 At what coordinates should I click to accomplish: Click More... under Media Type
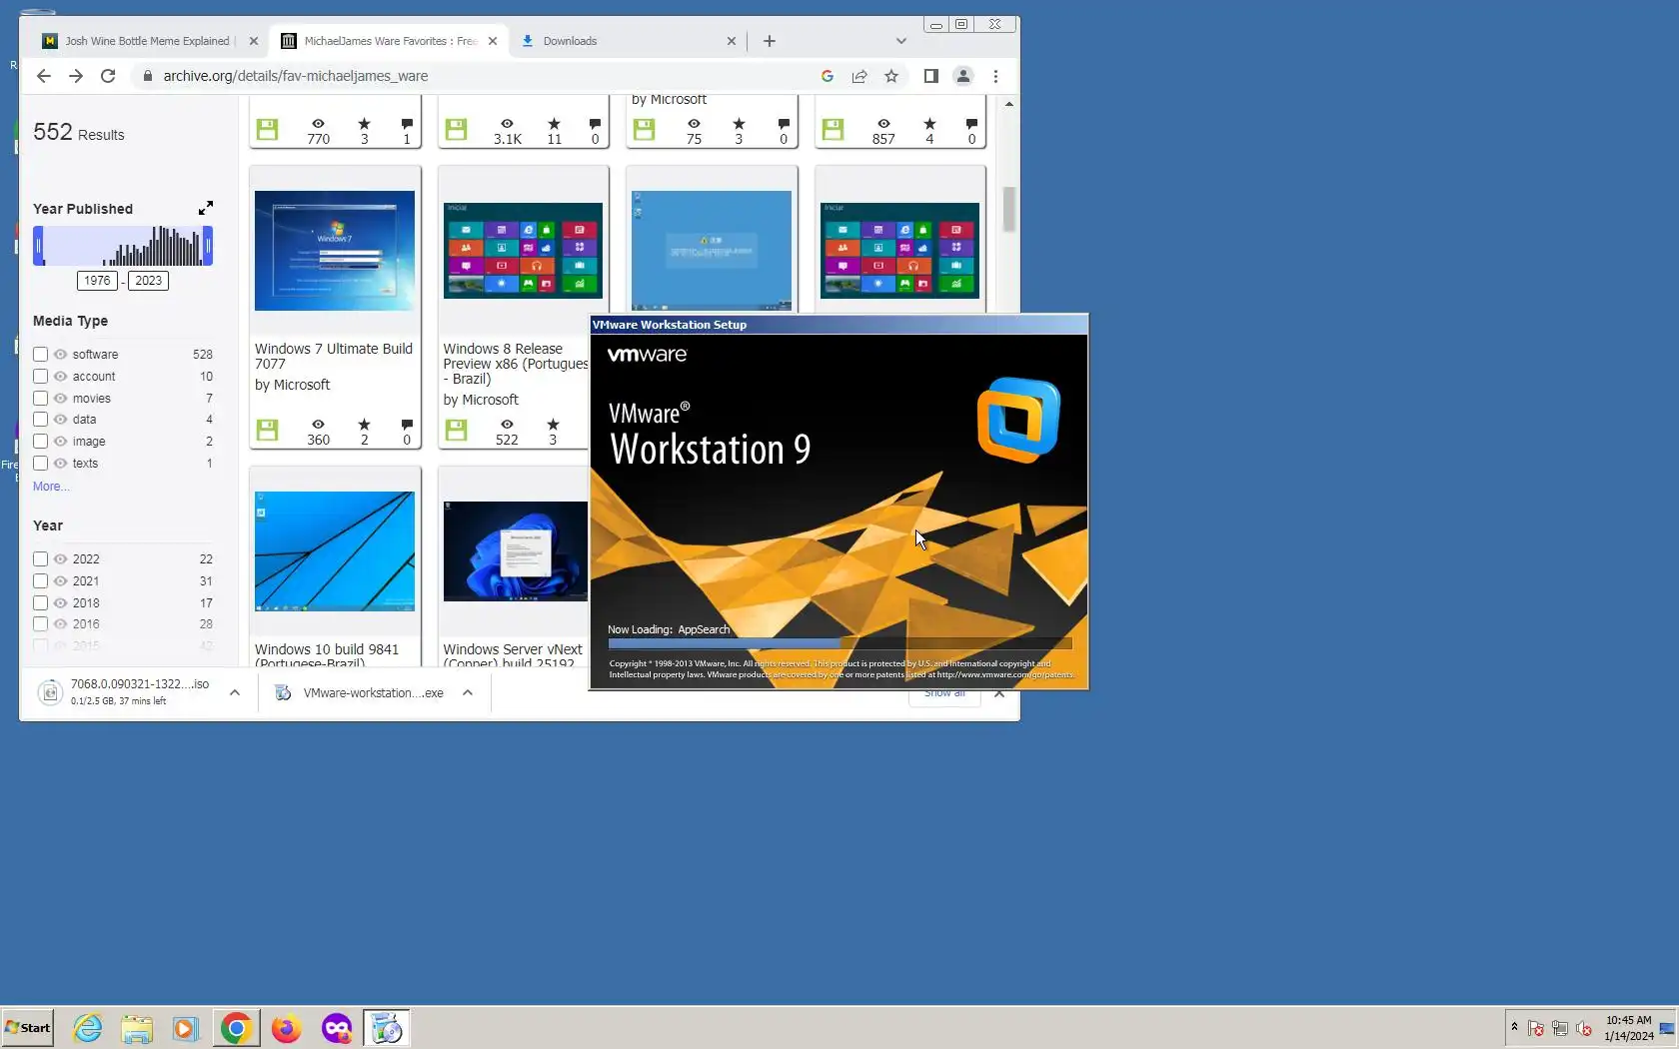51,487
